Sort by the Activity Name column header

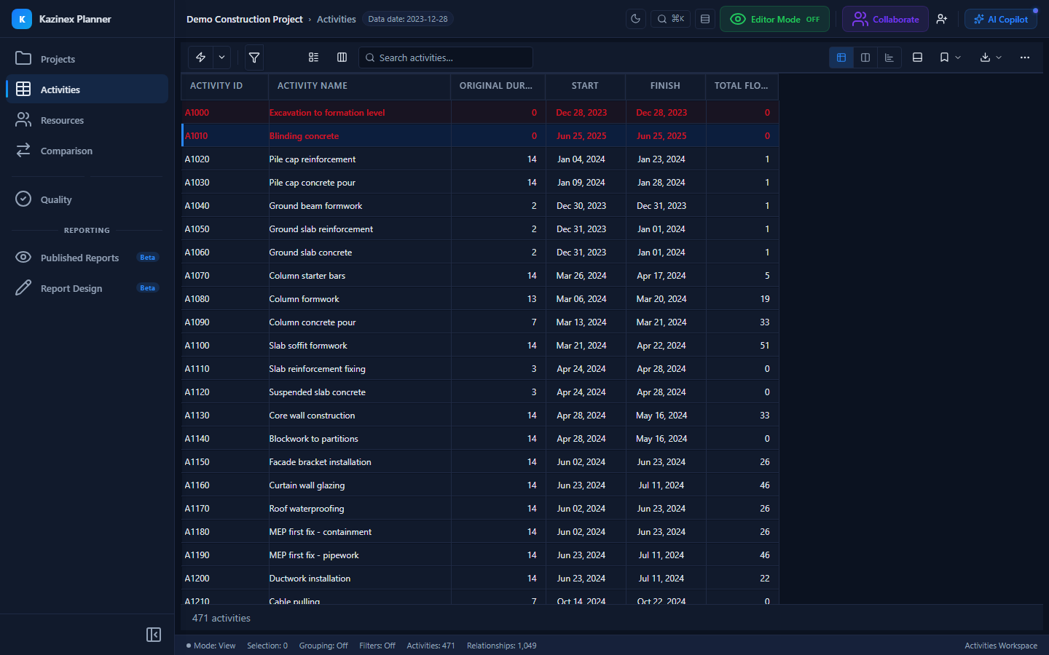[360, 86]
